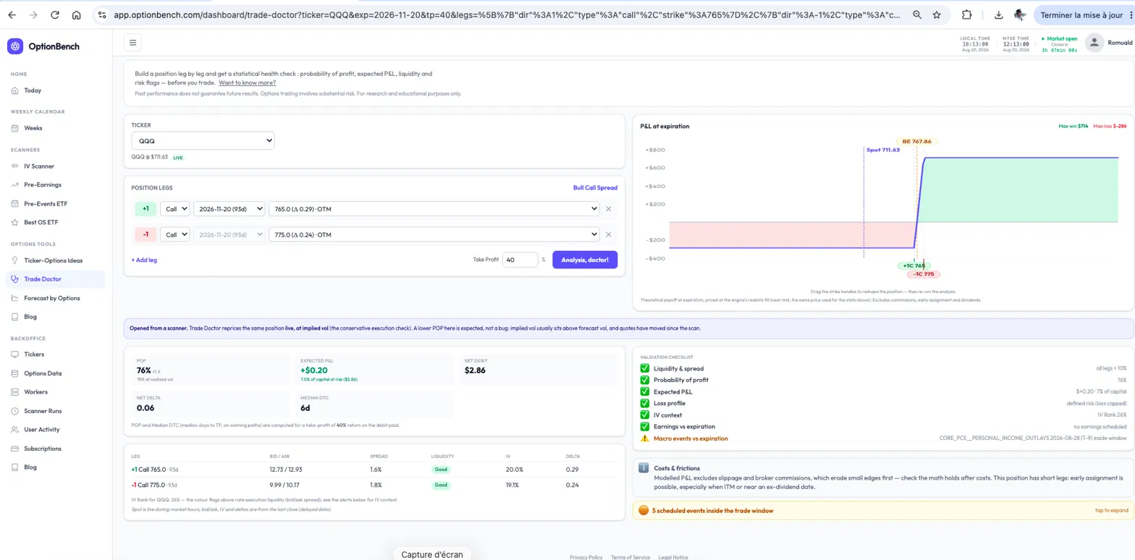Go to Forecast by Options
The width and height of the screenshot is (1135, 560).
pos(52,298)
